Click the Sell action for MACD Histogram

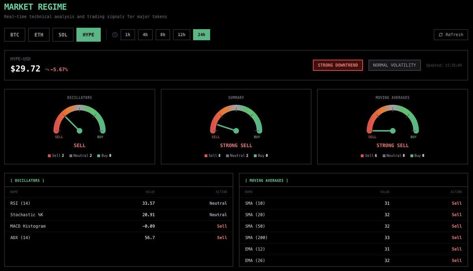[222, 226]
